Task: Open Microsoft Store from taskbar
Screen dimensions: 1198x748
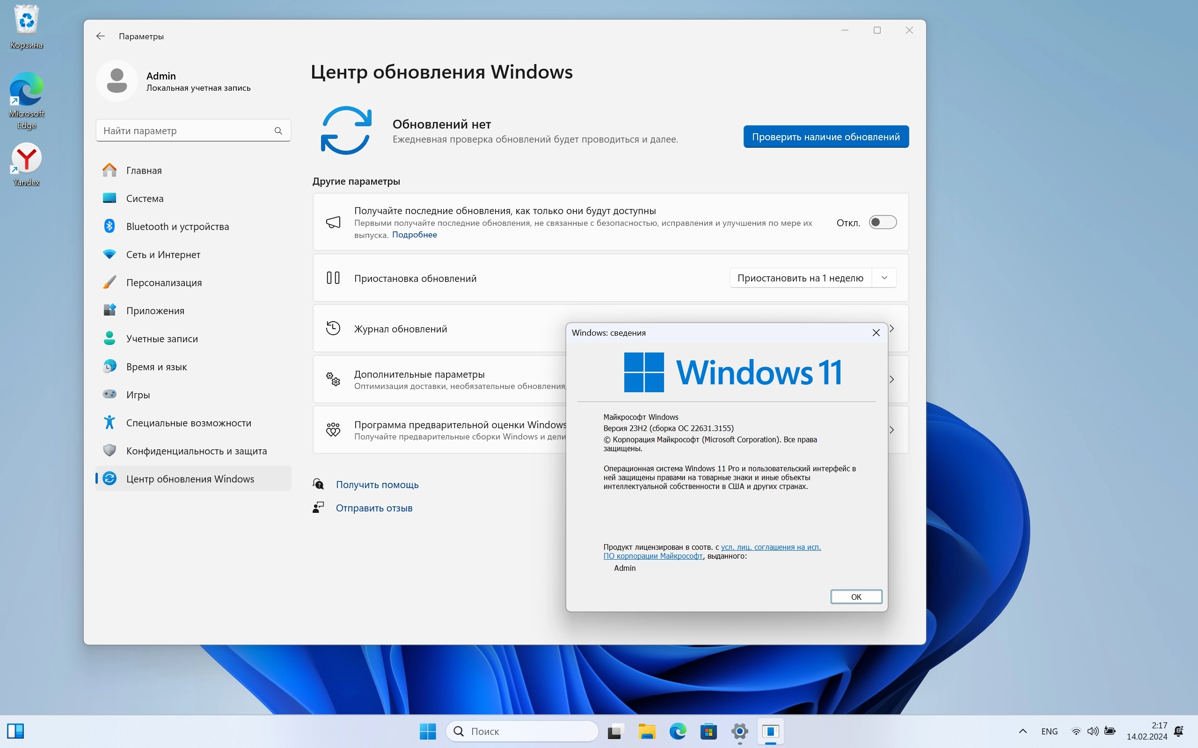Action: point(709,731)
